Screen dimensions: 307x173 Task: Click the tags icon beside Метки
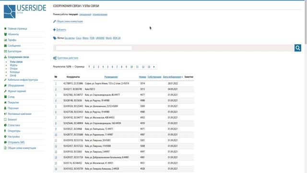pyautogui.click(x=55, y=38)
